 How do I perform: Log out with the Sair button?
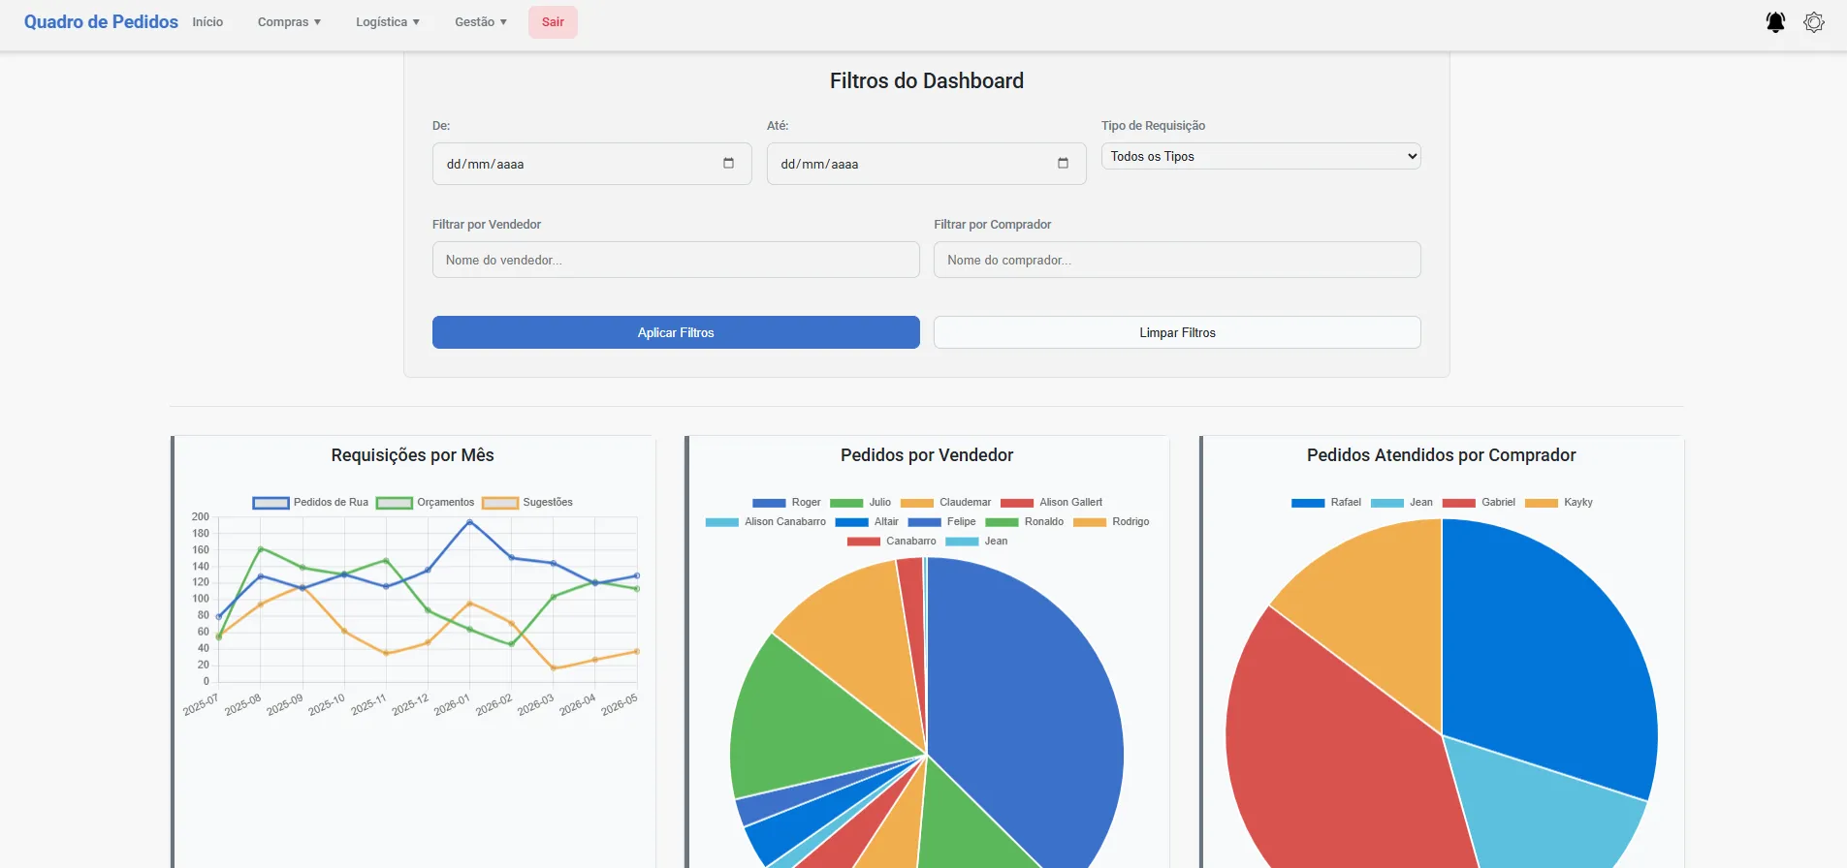[553, 22]
